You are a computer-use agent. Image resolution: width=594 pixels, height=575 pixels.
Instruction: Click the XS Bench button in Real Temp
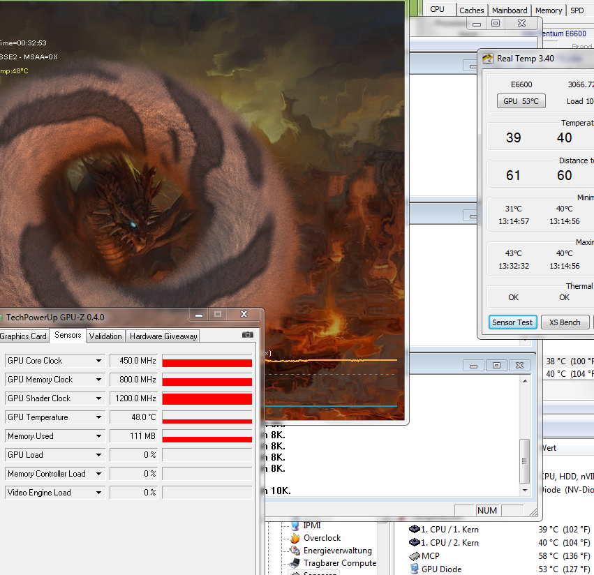click(565, 322)
